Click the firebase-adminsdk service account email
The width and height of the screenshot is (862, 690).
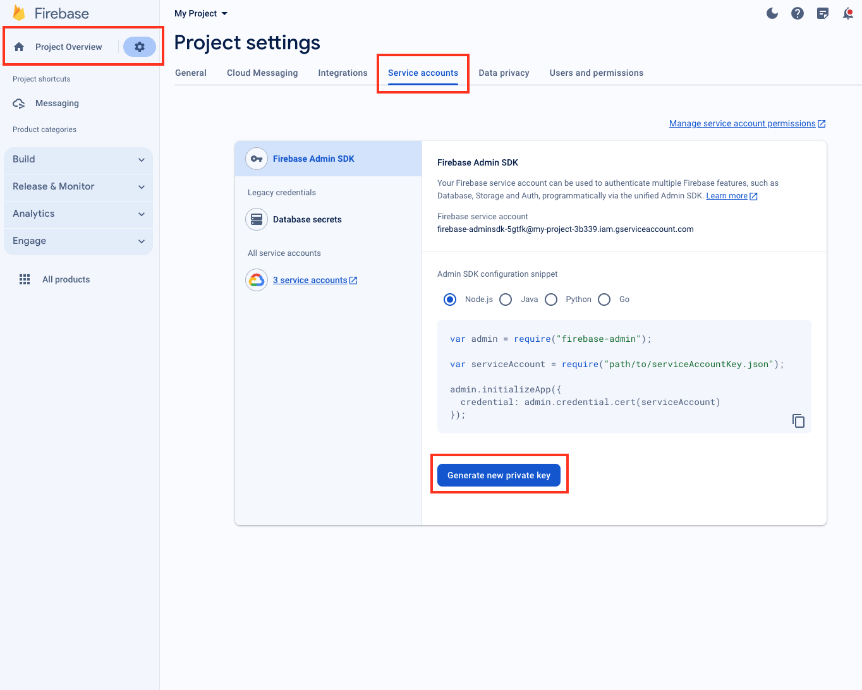pyautogui.click(x=566, y=229)
